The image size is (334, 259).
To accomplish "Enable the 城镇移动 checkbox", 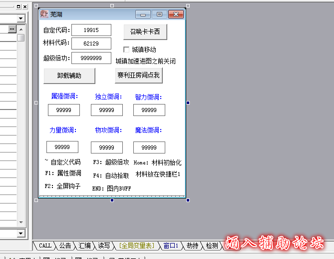I will click(x=126, y=49).
